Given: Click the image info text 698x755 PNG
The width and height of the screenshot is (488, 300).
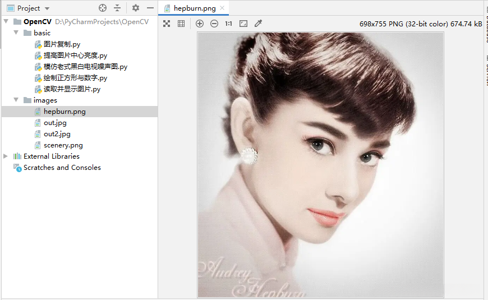Looking at the screenshot, I should pyautogui.click(x=421, y=24).
